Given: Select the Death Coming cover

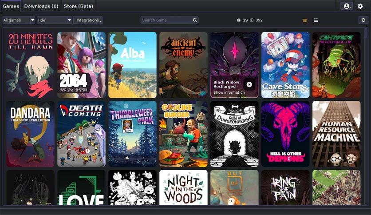Looking at the screenshot, I should click(81, 134).
